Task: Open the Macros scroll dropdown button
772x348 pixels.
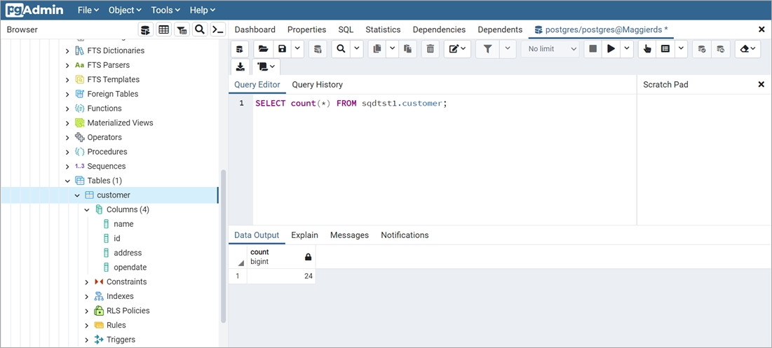Action: (x=266, y=67)
